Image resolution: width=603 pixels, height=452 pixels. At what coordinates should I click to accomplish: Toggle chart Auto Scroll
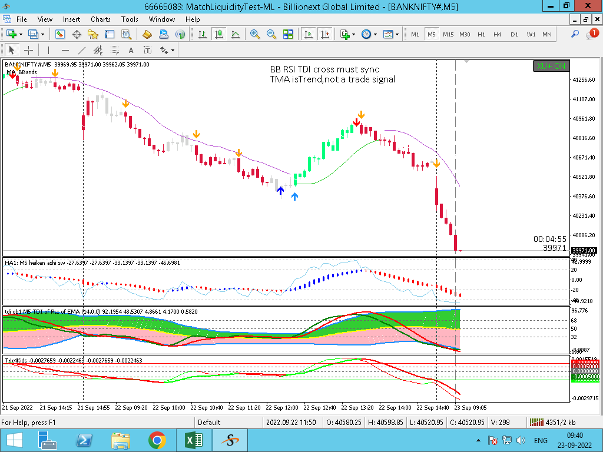click(308, 34)
